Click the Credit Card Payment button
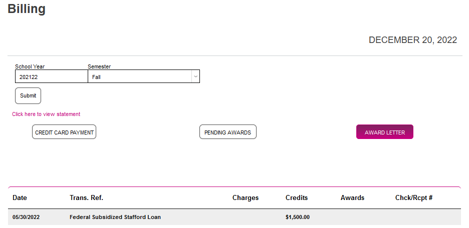Viewport: 469px width, 228px height. (x=64, y=132)
